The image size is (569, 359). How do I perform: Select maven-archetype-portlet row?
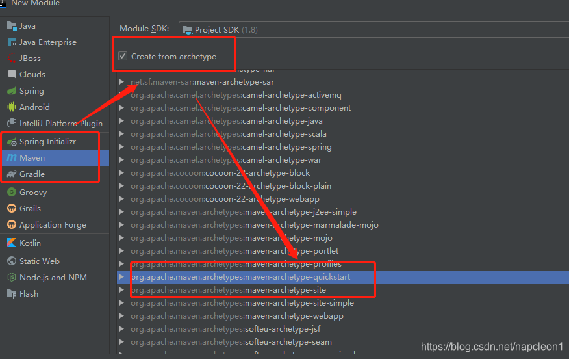(x=343, y=251)
